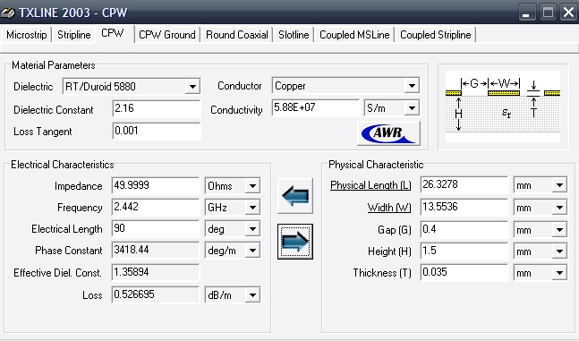Click the underlined Width (W) label

coord(389,208)
